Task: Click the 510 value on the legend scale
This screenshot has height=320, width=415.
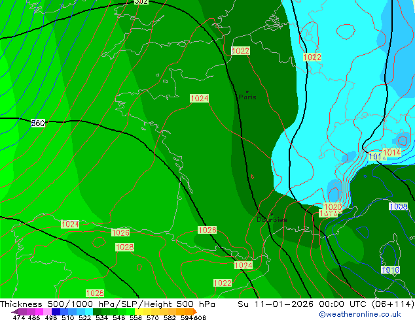Action: coord(68,317)
